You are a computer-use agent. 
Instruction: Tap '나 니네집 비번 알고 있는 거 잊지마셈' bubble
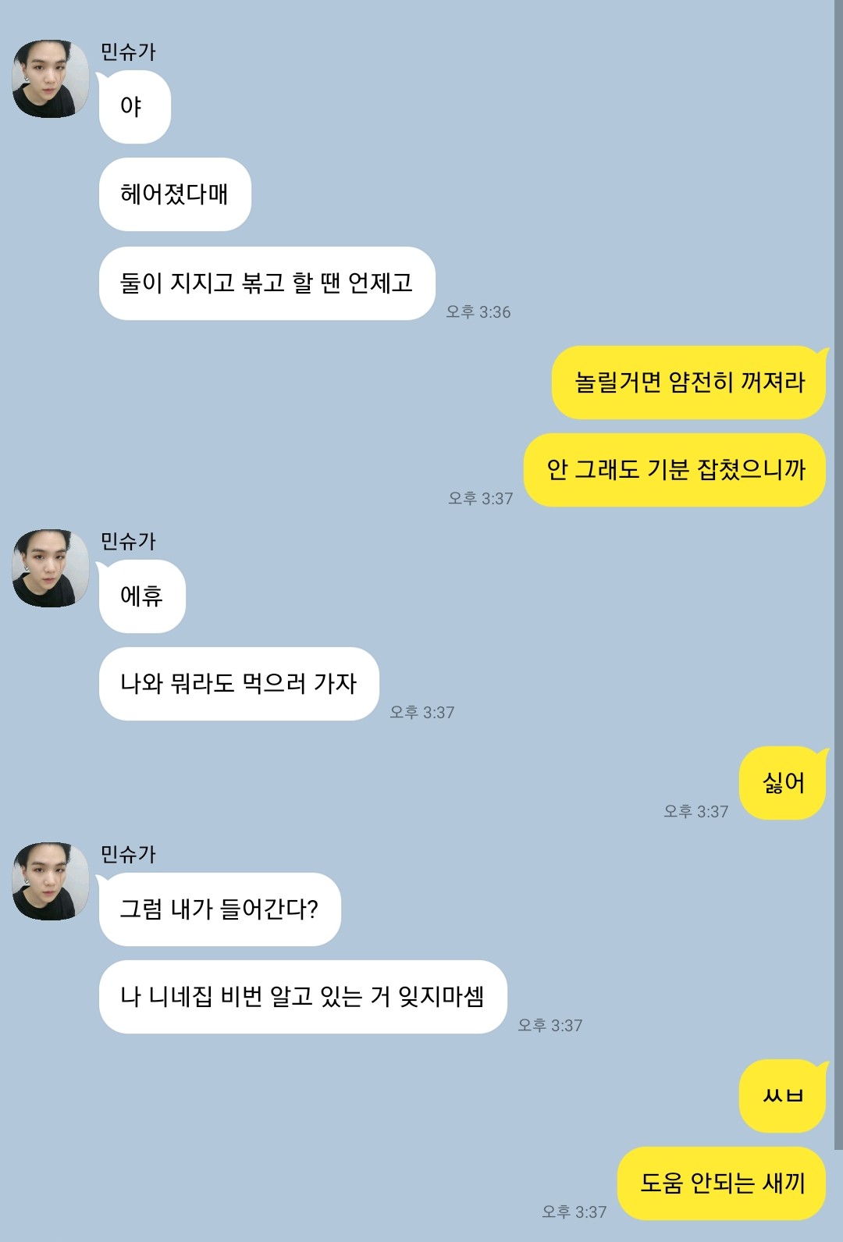303,997
